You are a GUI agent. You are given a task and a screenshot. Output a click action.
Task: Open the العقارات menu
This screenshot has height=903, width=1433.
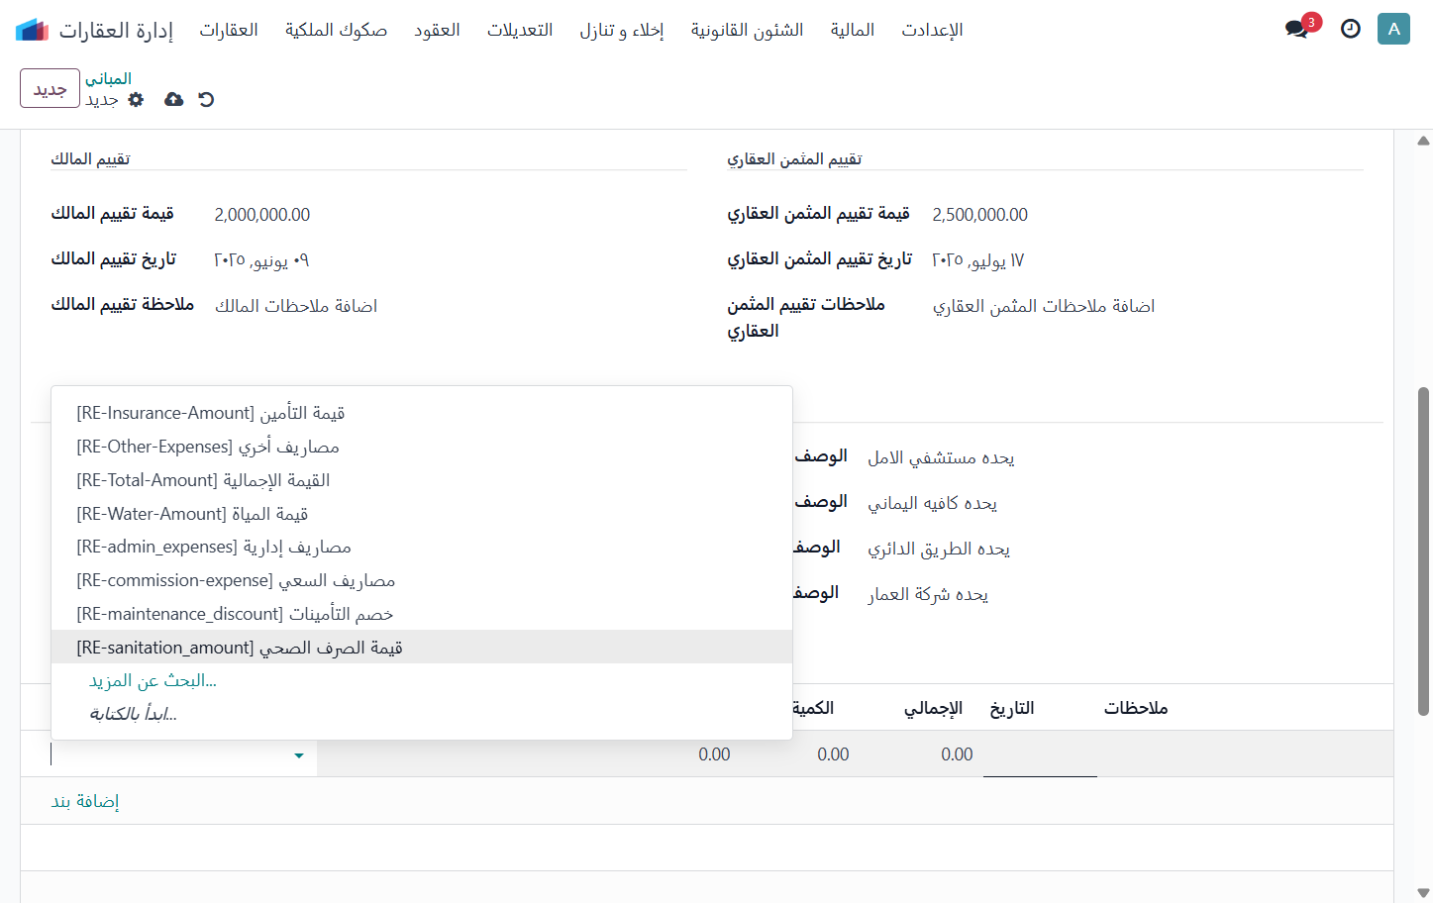(x=229, y=30)
